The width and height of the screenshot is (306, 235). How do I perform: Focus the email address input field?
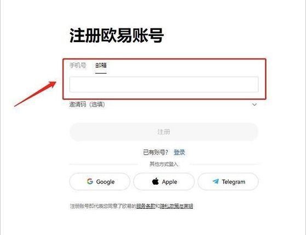(x=164, y=84)
